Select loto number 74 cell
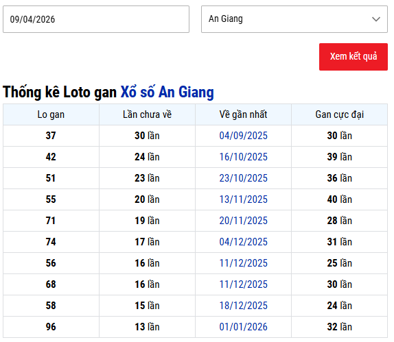394x342 pixels. 51,242
